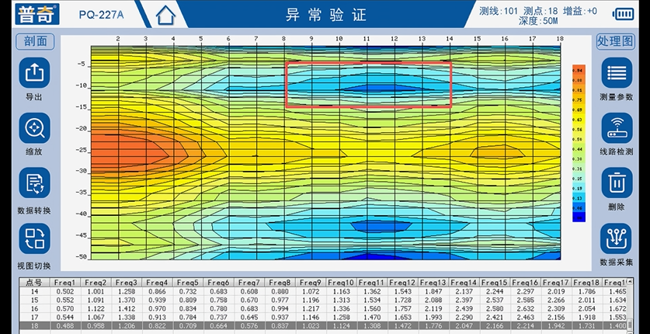This screenshot has width=650, height=334.
Task: Select the Freq13 column header
Action: 433,283
